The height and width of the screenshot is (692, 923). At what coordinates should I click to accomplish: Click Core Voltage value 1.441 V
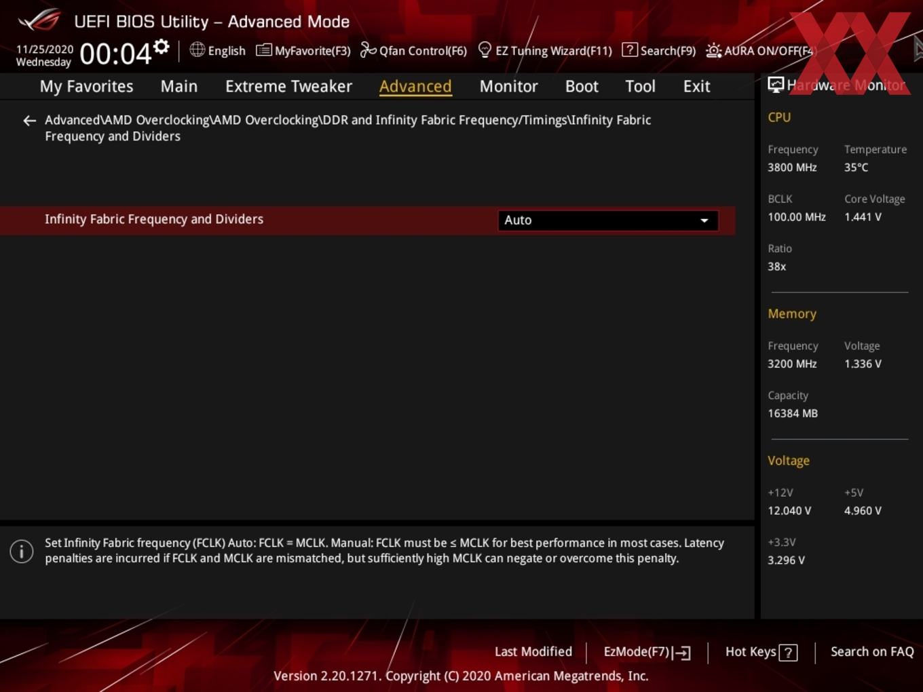tap(863, 217)
